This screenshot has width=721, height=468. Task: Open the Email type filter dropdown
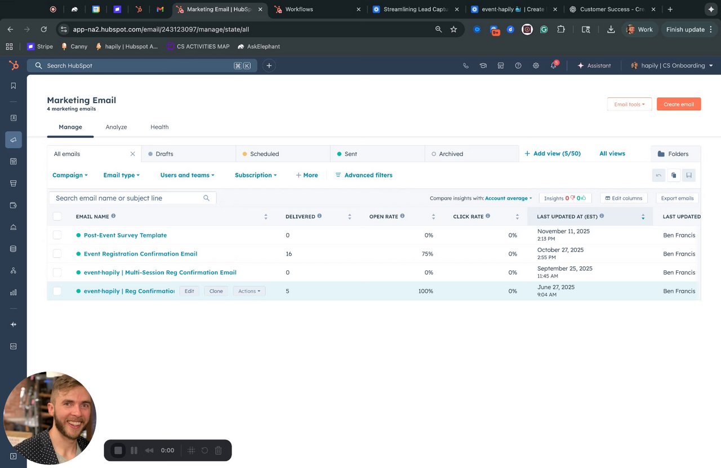tap(121, 175)
